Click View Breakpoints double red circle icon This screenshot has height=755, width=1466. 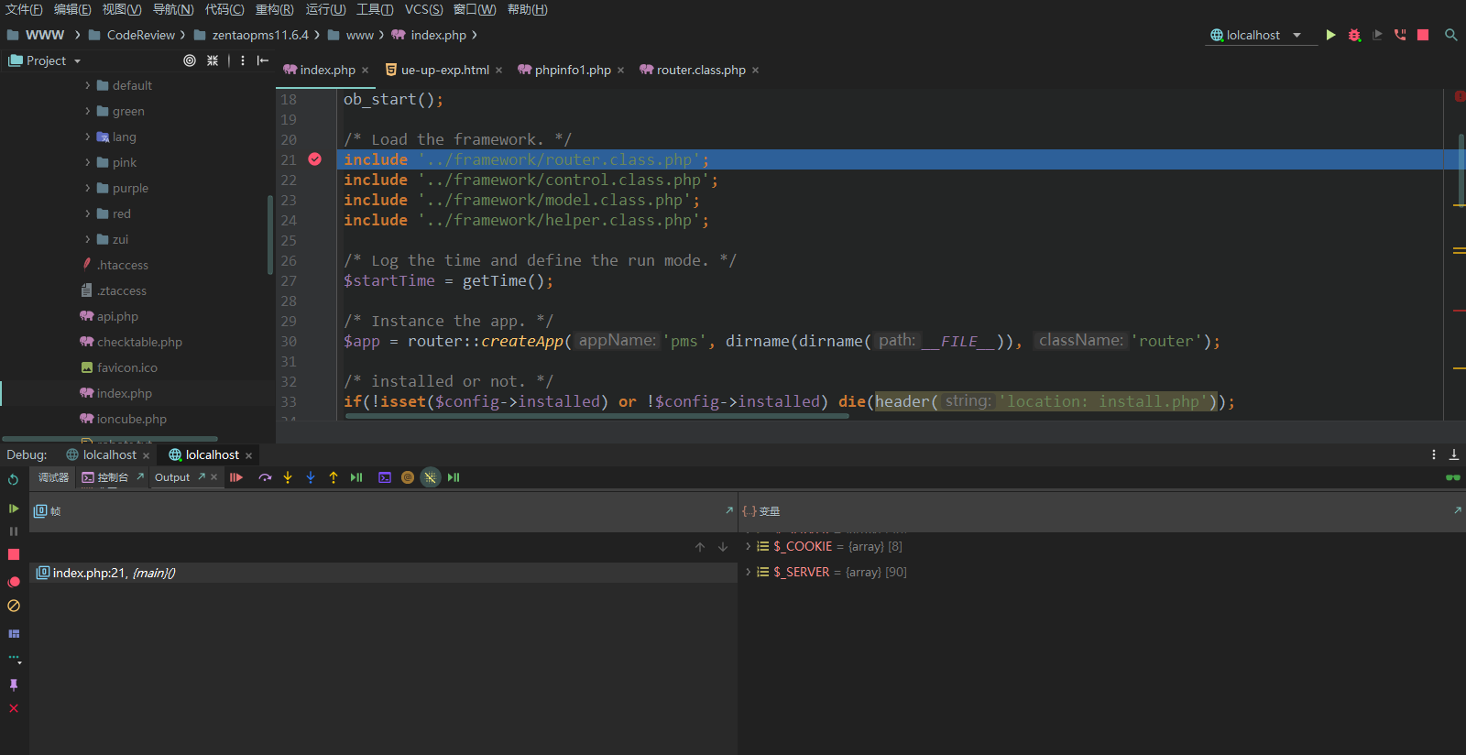pos(14,582)
